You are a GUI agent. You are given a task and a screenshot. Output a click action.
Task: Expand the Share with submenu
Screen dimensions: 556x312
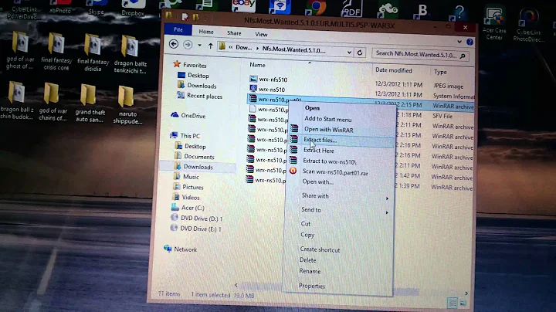(x=315, y=195)
